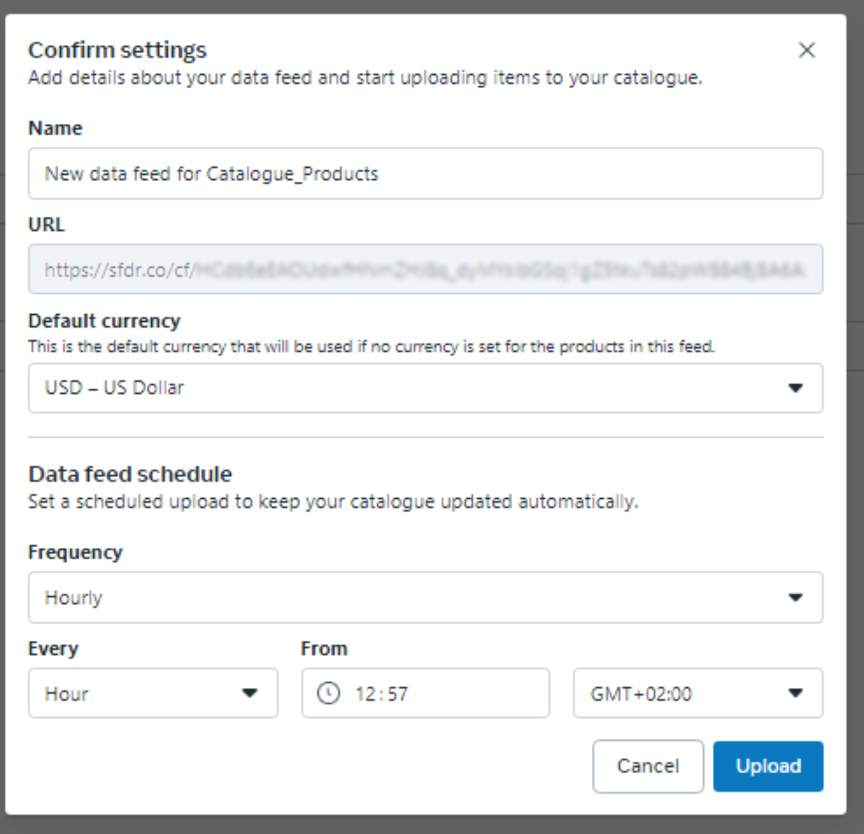Click the Default currency label
The height and width of the screenshot is (834, 864).
click(x=104, y=321)
